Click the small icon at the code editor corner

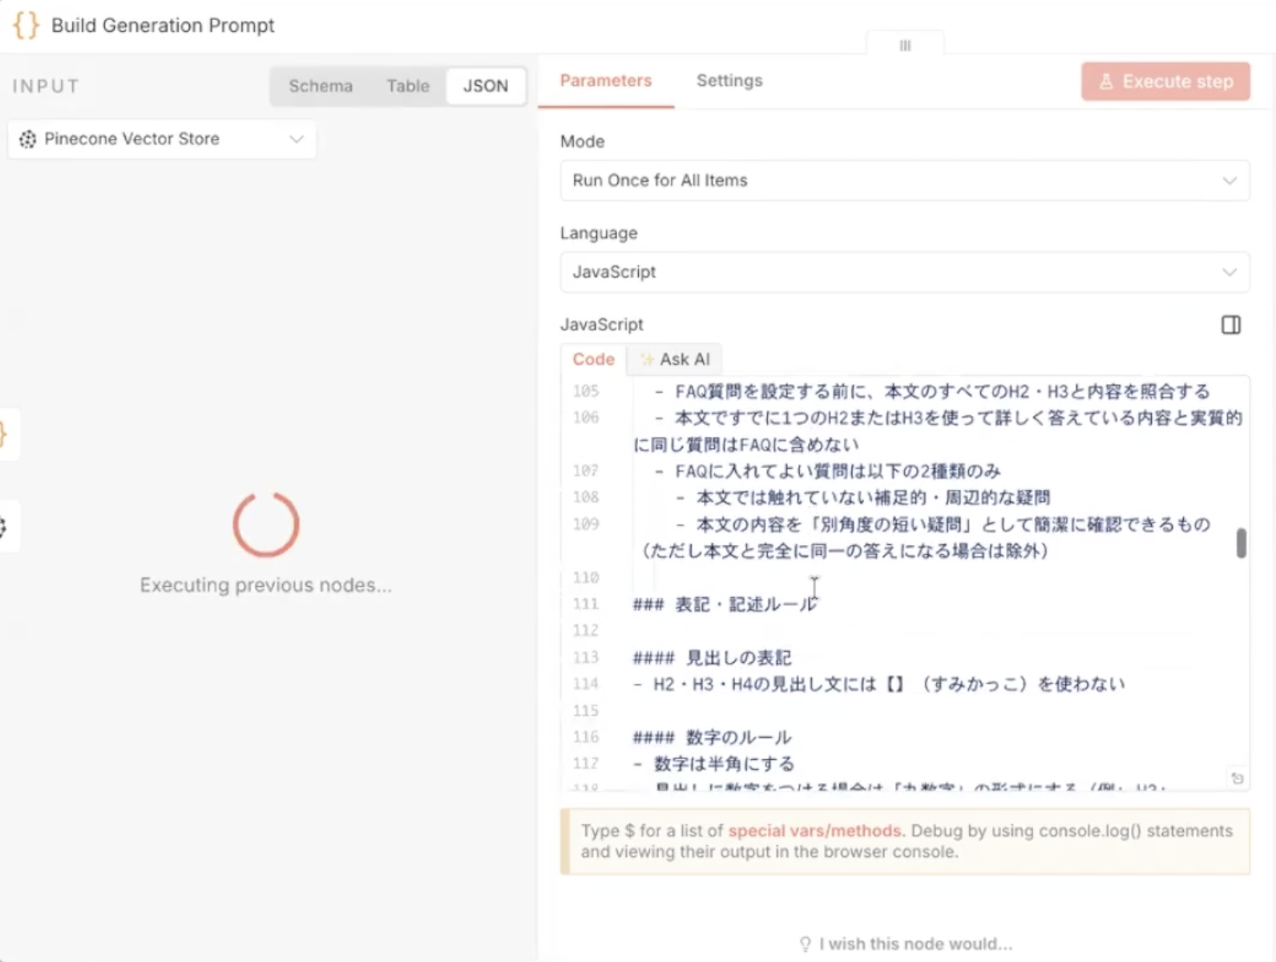click(1238, 778)
